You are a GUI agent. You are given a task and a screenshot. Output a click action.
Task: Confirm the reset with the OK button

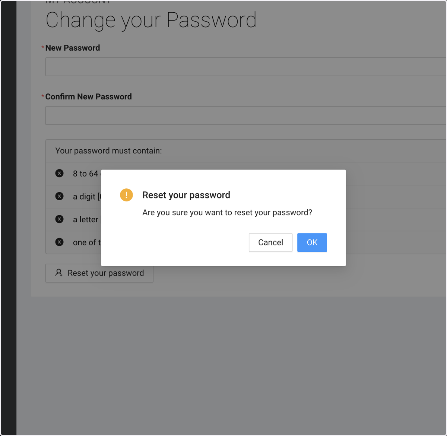coord(312,242)
